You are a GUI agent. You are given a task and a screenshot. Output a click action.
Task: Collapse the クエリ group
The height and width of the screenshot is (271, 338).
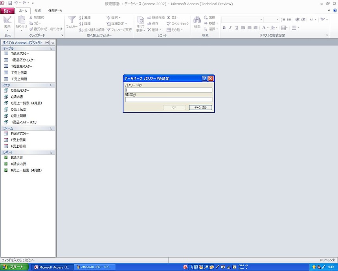coord(51,85)
